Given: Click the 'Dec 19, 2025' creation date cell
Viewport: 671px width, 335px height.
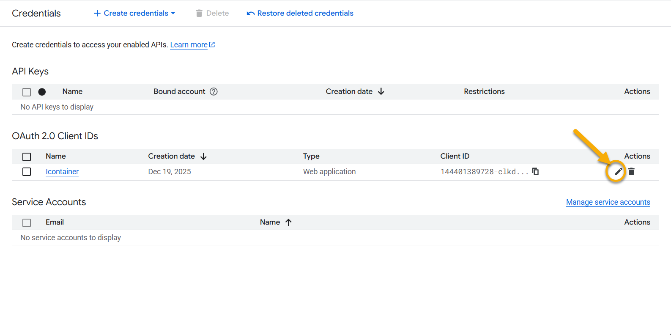Looking at the screenshot, I should click(170, 172).
